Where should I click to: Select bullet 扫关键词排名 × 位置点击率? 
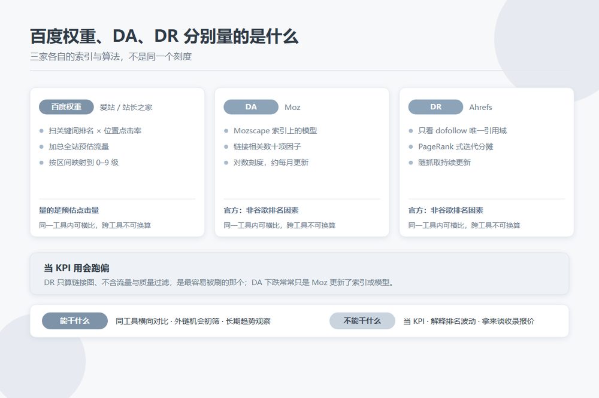click(x=95, y=131)
